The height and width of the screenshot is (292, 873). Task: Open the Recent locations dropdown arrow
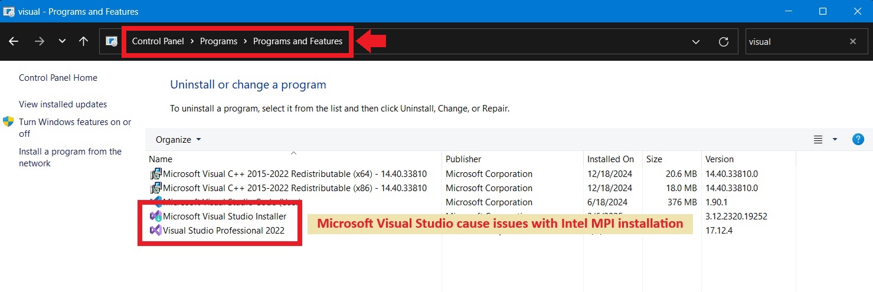click(x=62, y=41)
